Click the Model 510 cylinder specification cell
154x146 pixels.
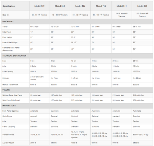pos(40,78)
